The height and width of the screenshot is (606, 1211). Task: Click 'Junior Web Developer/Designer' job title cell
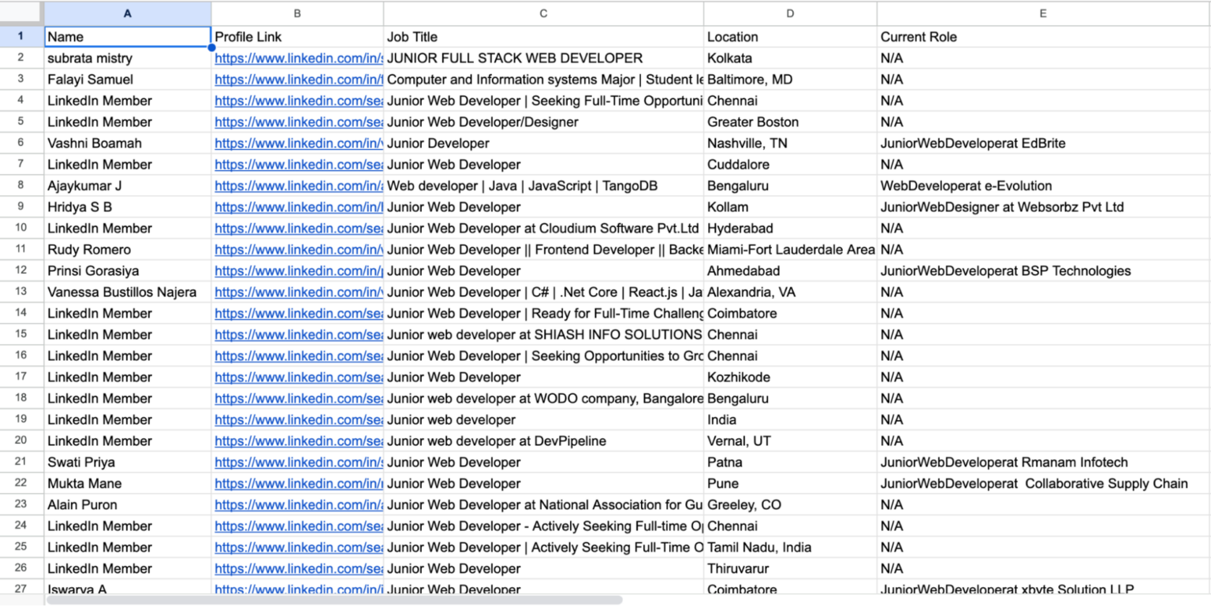544,121
